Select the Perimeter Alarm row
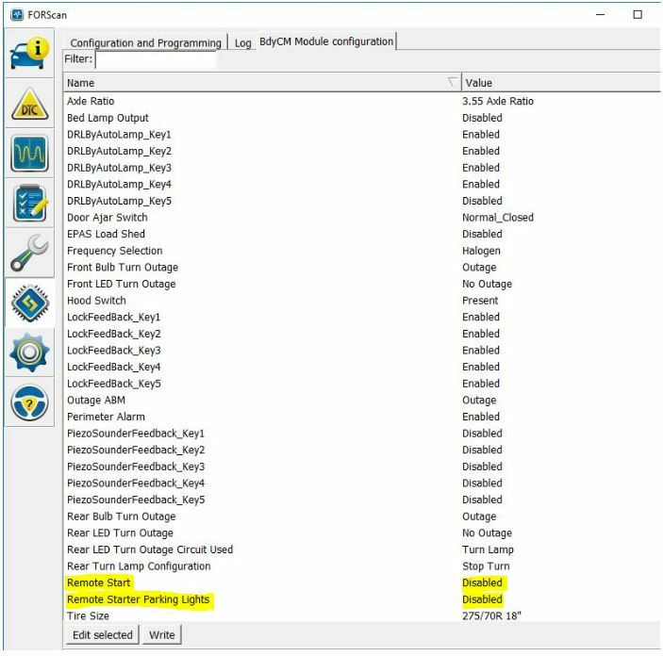Viewport: 663px width, 656px height. coord(362,417)
